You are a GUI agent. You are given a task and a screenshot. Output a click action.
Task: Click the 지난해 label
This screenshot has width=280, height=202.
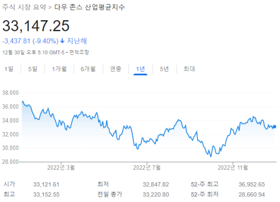click(x=77, y=41)
